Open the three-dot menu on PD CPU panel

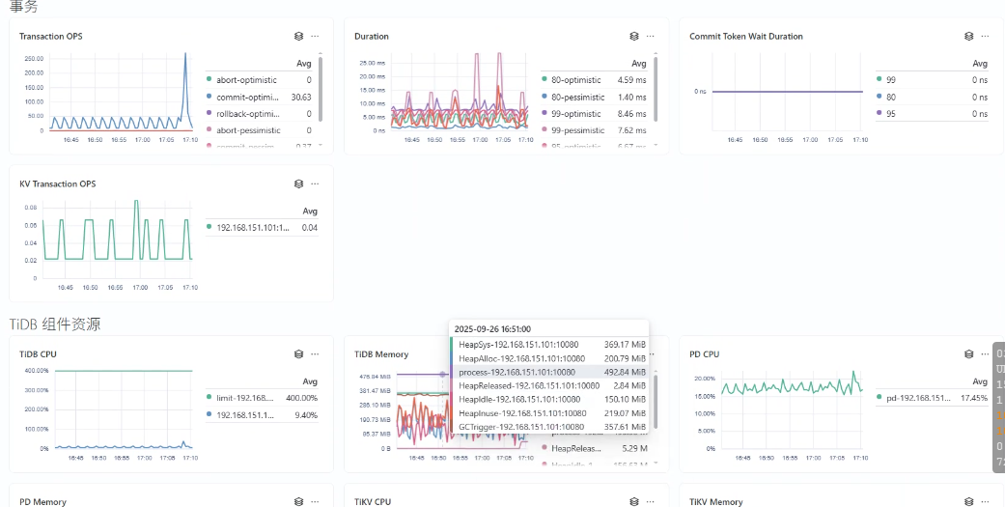[985, 354]
